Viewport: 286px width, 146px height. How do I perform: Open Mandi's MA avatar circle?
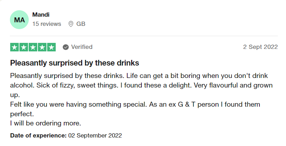point(19,20)
